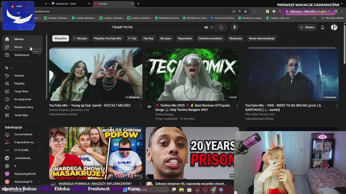Screen dimensions: 346x194
Task: Select the Wszystko filter chip
Action: [x=61, y=39]
